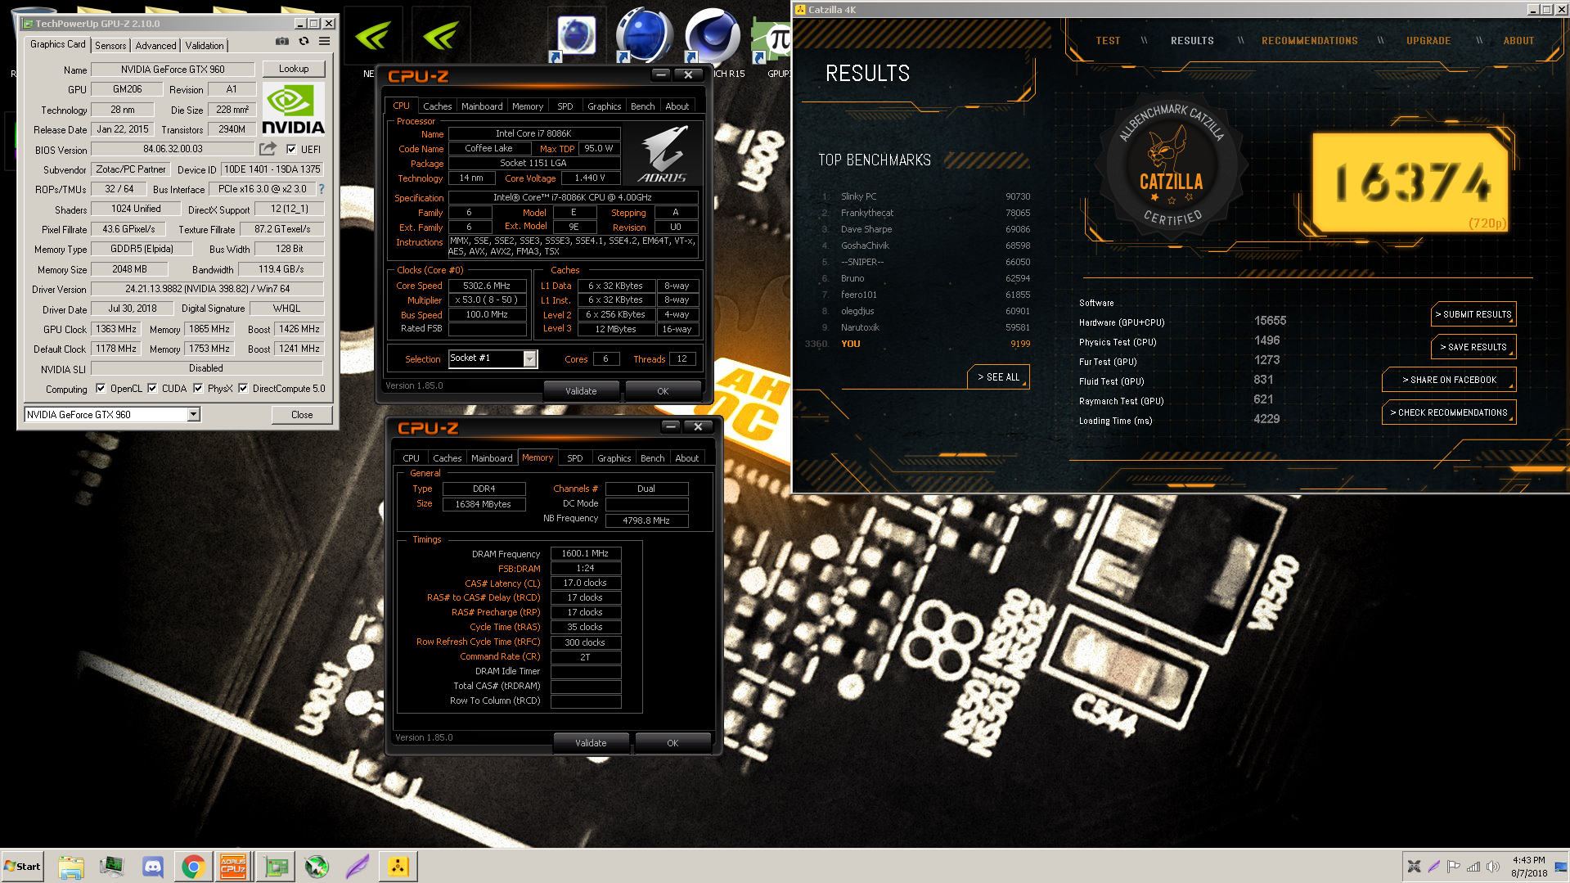The width and height of the screenshot is (1570, 883).
Task: Select the Slinky PC benchmark row
Action: click(x=925, y=196)
